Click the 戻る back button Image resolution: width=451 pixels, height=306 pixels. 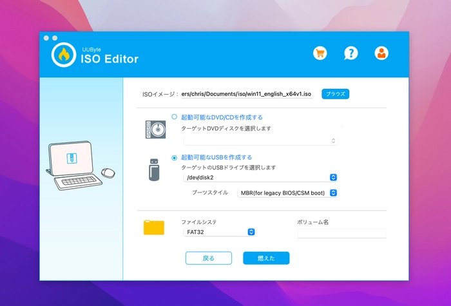click(x=209, y=258)
